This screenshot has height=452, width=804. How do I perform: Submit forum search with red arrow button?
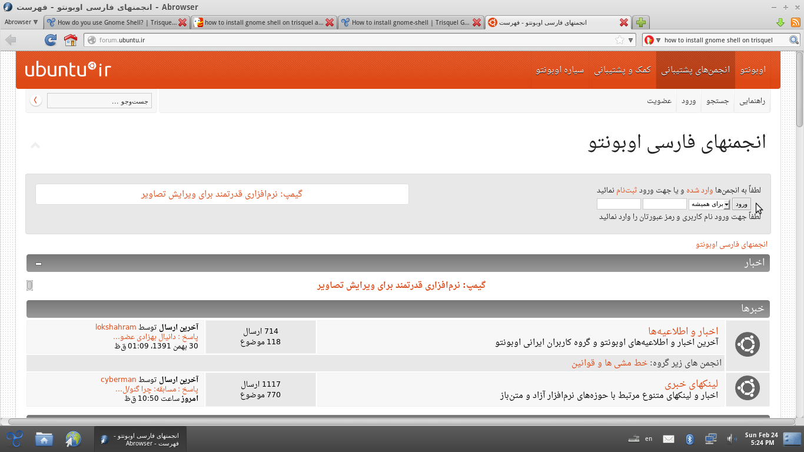tap(35, 101)
